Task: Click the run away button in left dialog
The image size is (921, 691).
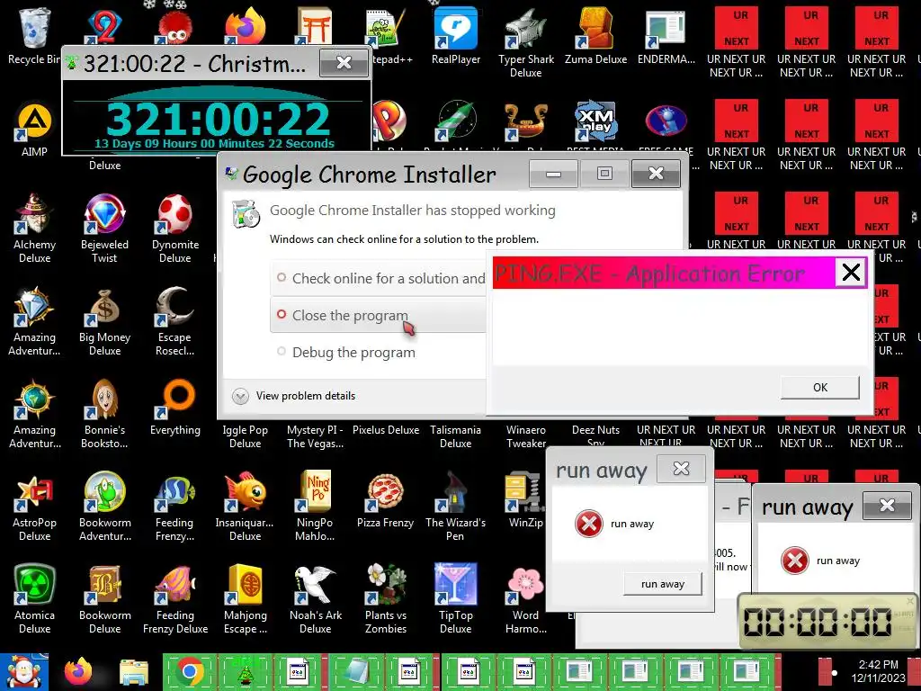Action: [663, 584]
